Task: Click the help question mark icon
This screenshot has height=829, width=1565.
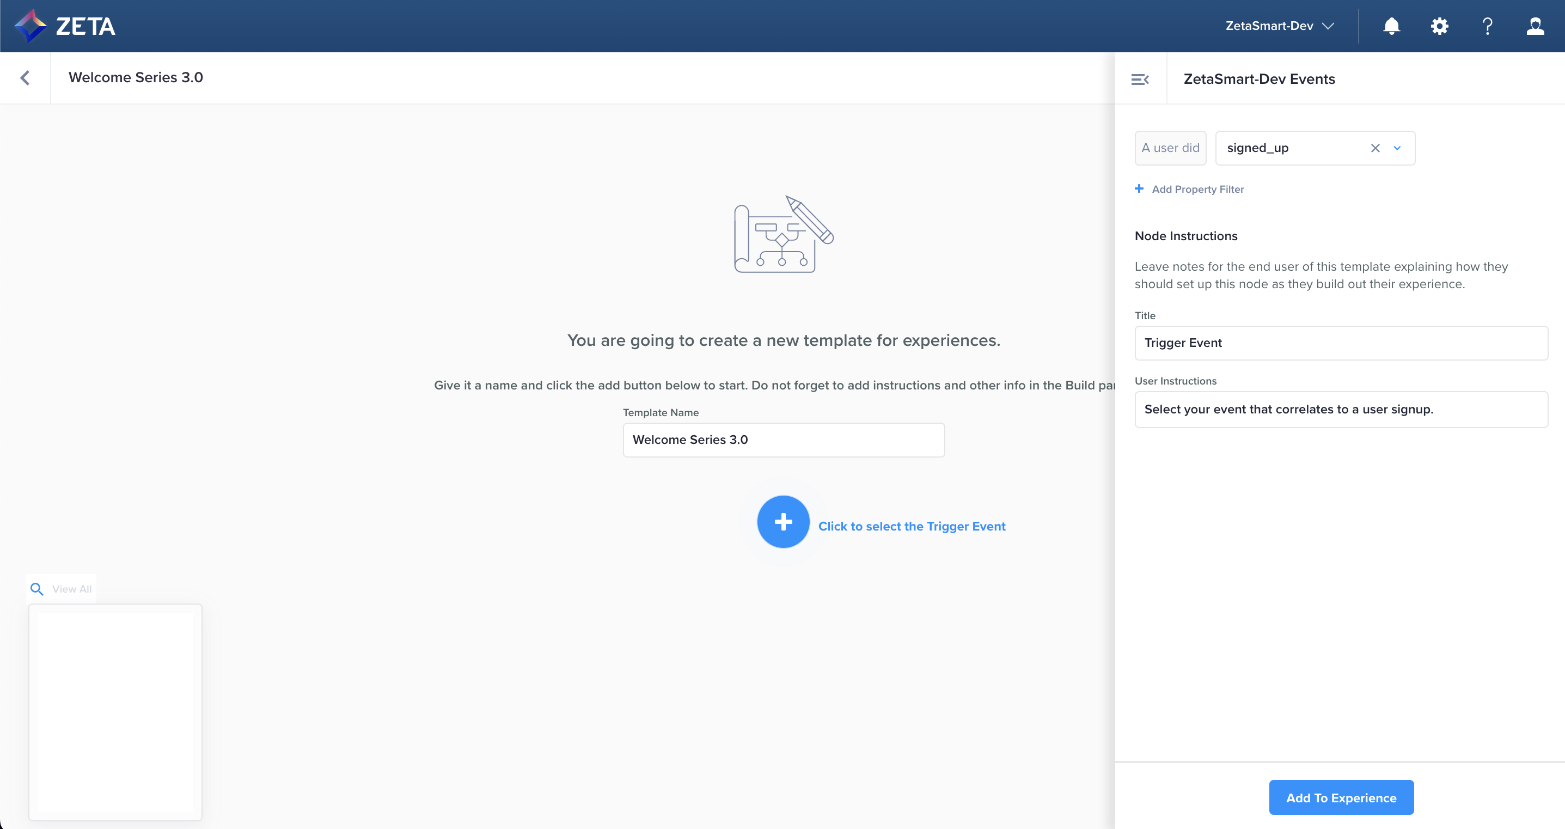Action: coord(1487,26)
